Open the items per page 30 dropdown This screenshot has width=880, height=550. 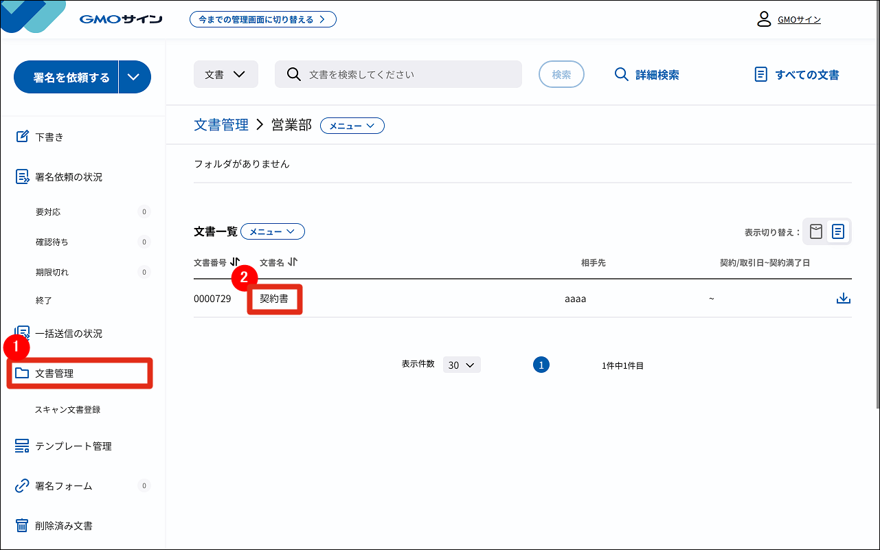[461, 365]
